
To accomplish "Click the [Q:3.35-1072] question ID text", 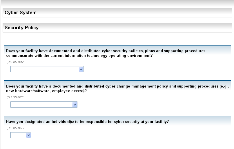I will click(x=16, y=128).
